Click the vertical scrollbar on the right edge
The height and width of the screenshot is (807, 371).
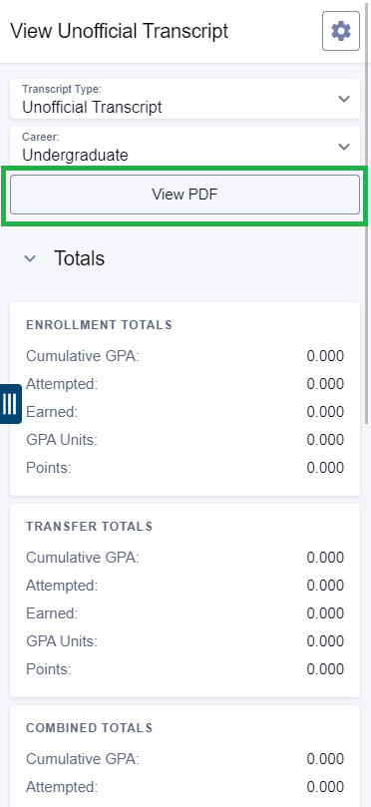pos(367,241)
